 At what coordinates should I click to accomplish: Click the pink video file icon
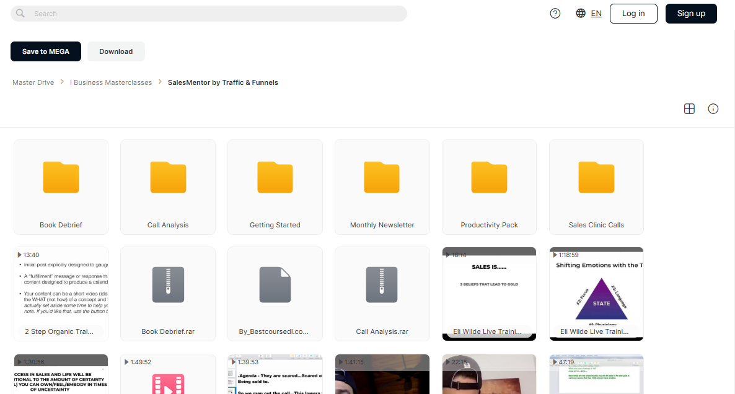point(168,384)
